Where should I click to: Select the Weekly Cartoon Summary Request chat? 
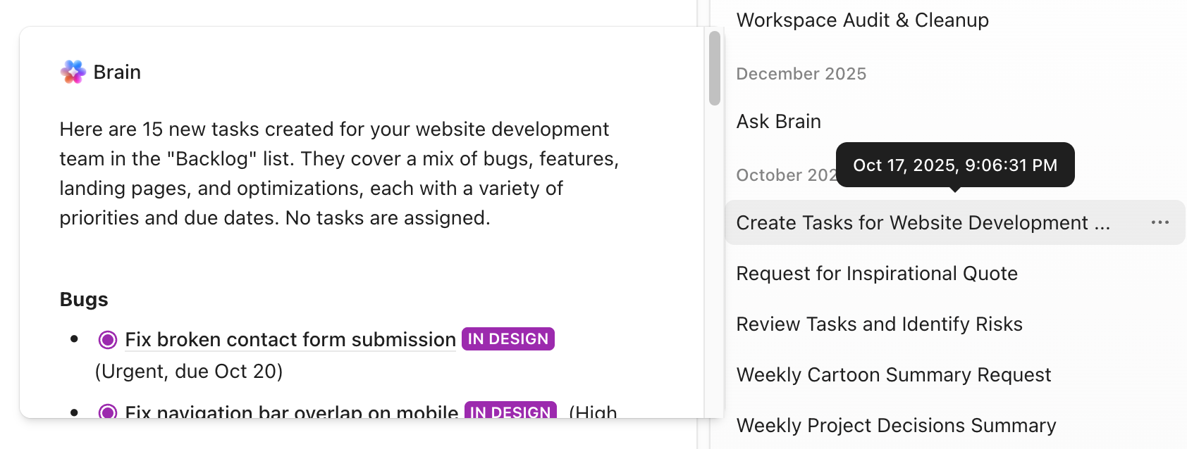pyautogui.click(x=893, y=375)
